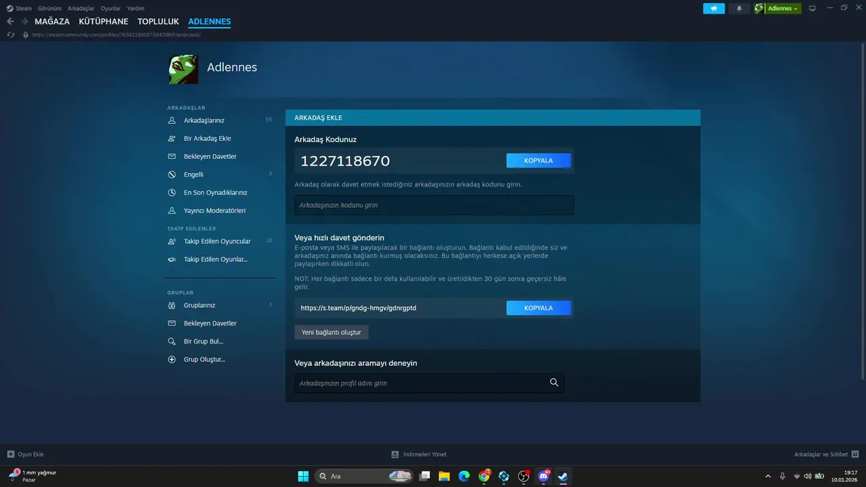The height and width of the screenshot is (487, 866).
Task: Open Engelli blocked users list
Action: pyautogui.click(x=193, y=175)
